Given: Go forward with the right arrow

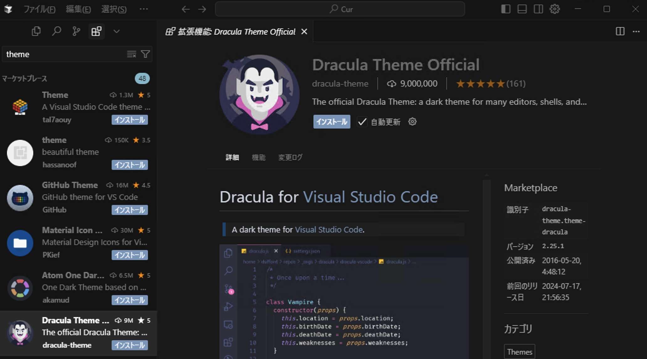Looking at the screenshot, I should (202, 9).
